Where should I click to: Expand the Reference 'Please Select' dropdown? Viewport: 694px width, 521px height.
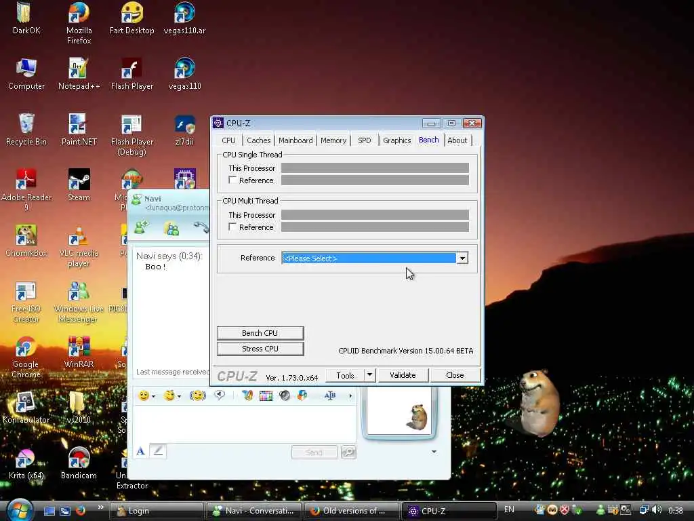[462, 258]
